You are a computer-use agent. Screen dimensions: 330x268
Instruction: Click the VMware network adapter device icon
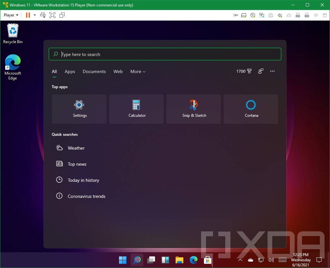[x=262, y=15]
